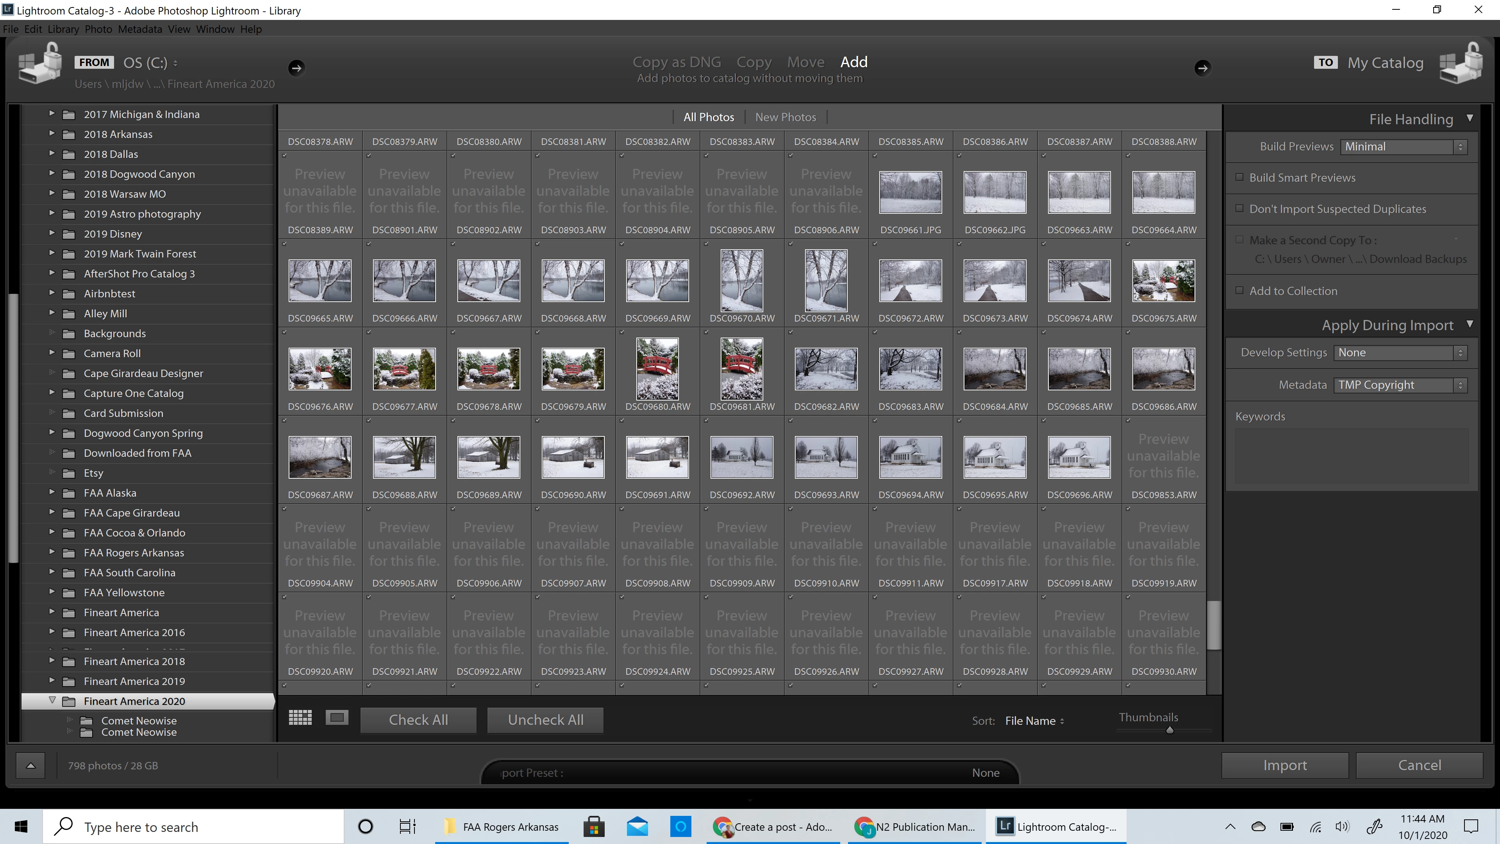Switch to grid view icon

pos(300,718)
